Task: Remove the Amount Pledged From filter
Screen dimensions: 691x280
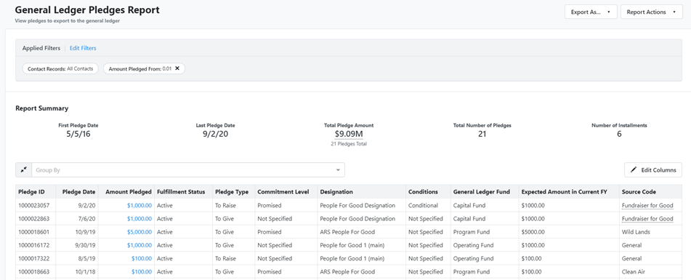Action: (177, 68)
